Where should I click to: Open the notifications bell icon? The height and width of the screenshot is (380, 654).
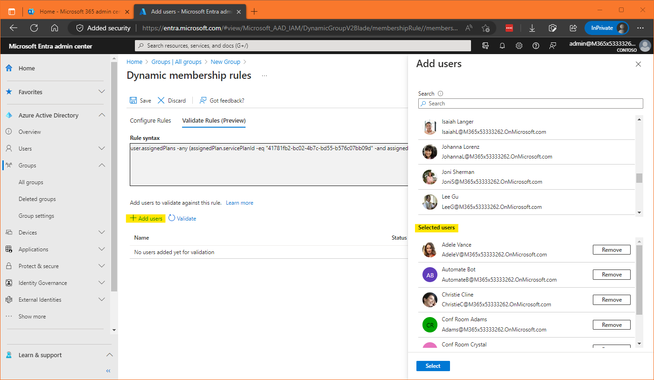click(502, 46)
